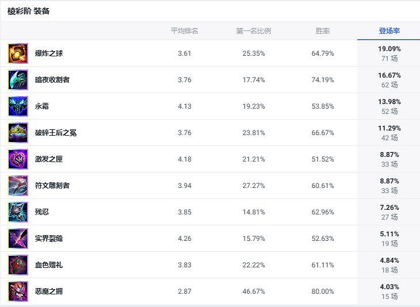The width and height of the screenshot is (420, 307).
Task: Select the 登场率 column header
Action: (389, 31)
